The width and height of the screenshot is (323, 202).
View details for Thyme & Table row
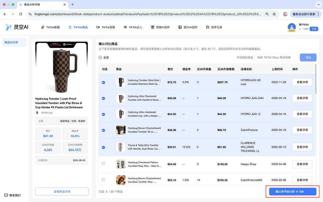[x=302, y=147]
